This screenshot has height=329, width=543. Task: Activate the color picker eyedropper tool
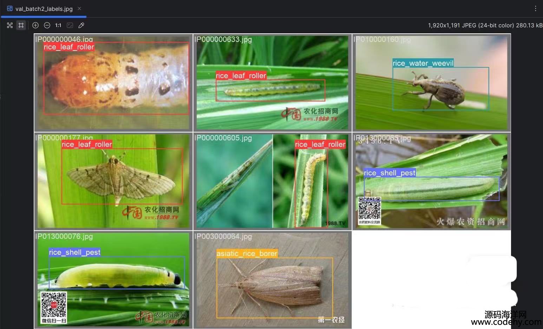(81, 25)
